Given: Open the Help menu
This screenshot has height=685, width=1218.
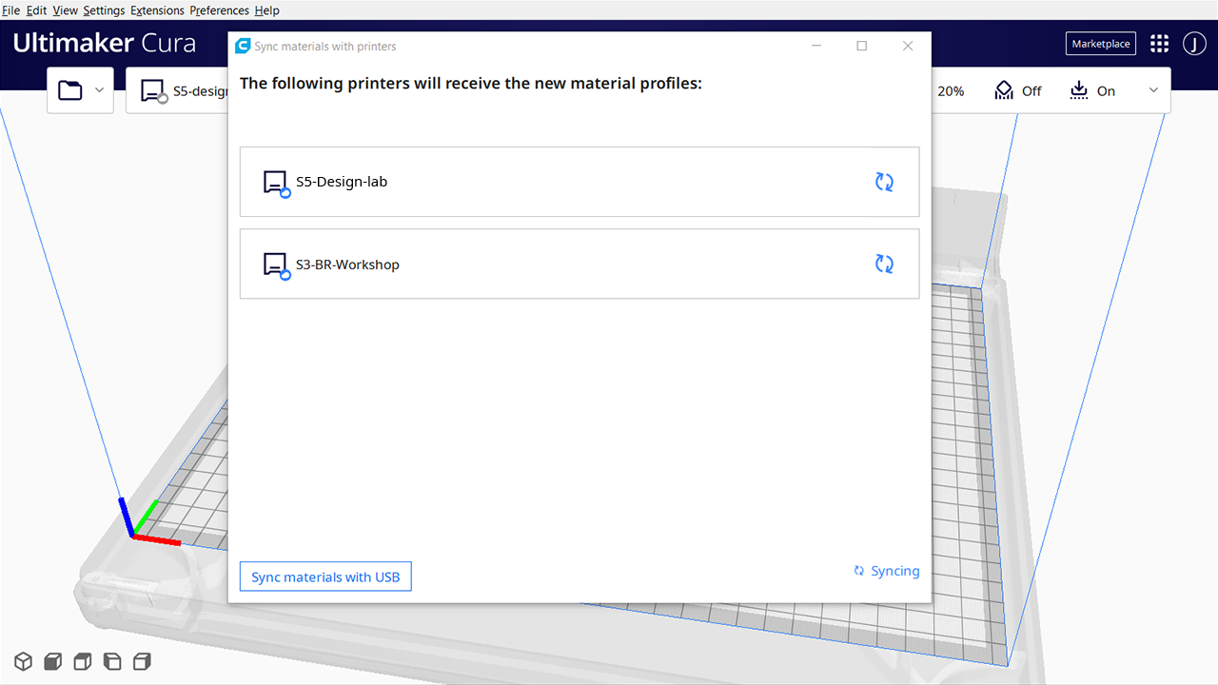Looking at the screenshot, I should coord(266,10).
